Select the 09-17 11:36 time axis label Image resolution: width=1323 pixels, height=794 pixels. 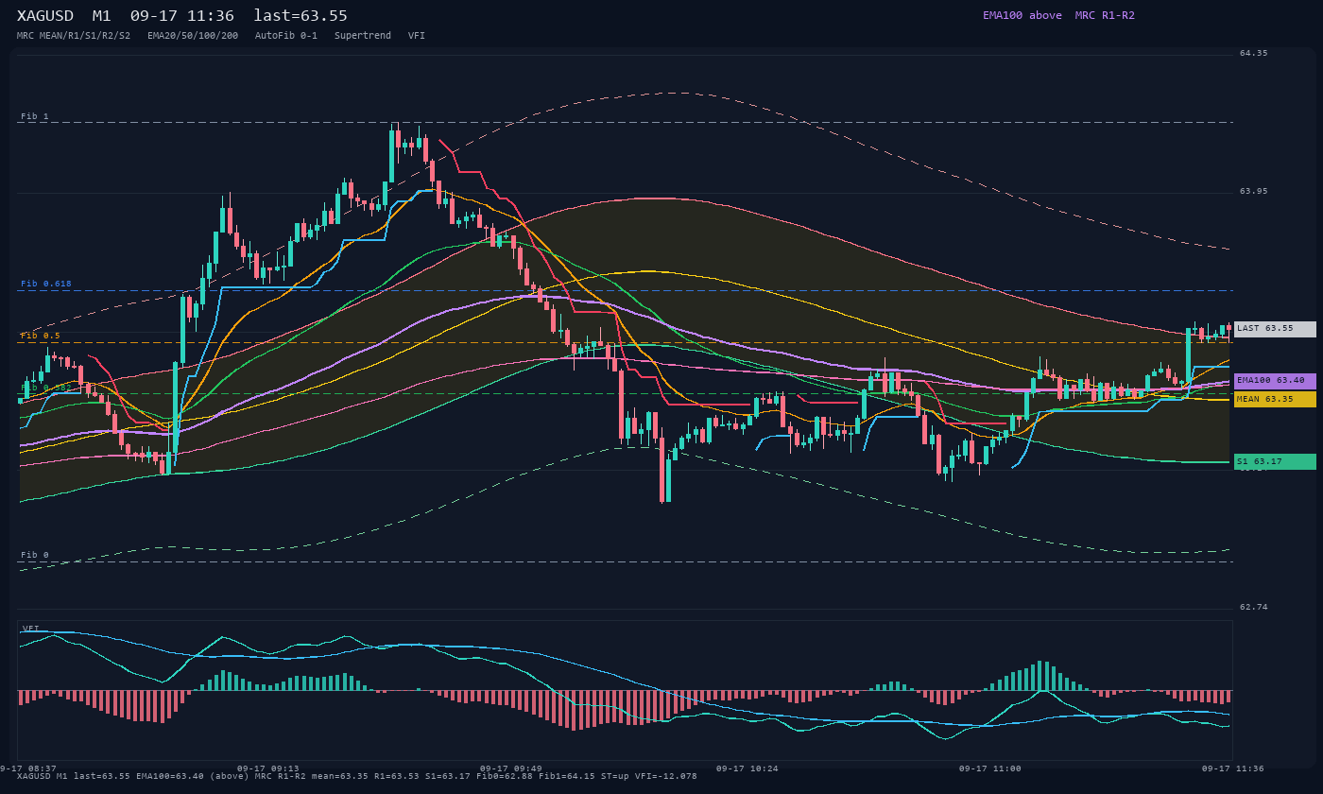pos(1232,768)
